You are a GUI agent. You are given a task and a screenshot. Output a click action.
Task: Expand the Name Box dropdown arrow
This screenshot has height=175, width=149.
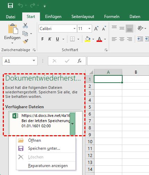[34, 61]
